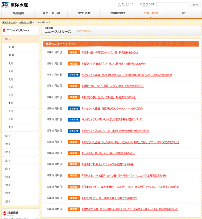Open the マルちゃん正麺 カップ 100万ケース達成 link
The image size is (202, 219).
(127, 75)
